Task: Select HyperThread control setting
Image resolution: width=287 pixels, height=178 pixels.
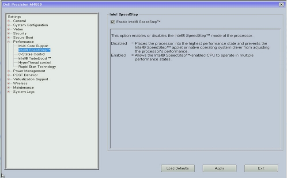Action: coord(34,63)
